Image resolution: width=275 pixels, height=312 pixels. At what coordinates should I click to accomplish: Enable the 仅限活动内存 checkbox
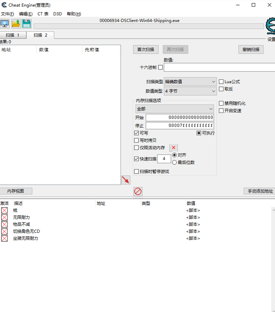pyautogui.click(x=136, y=148)
